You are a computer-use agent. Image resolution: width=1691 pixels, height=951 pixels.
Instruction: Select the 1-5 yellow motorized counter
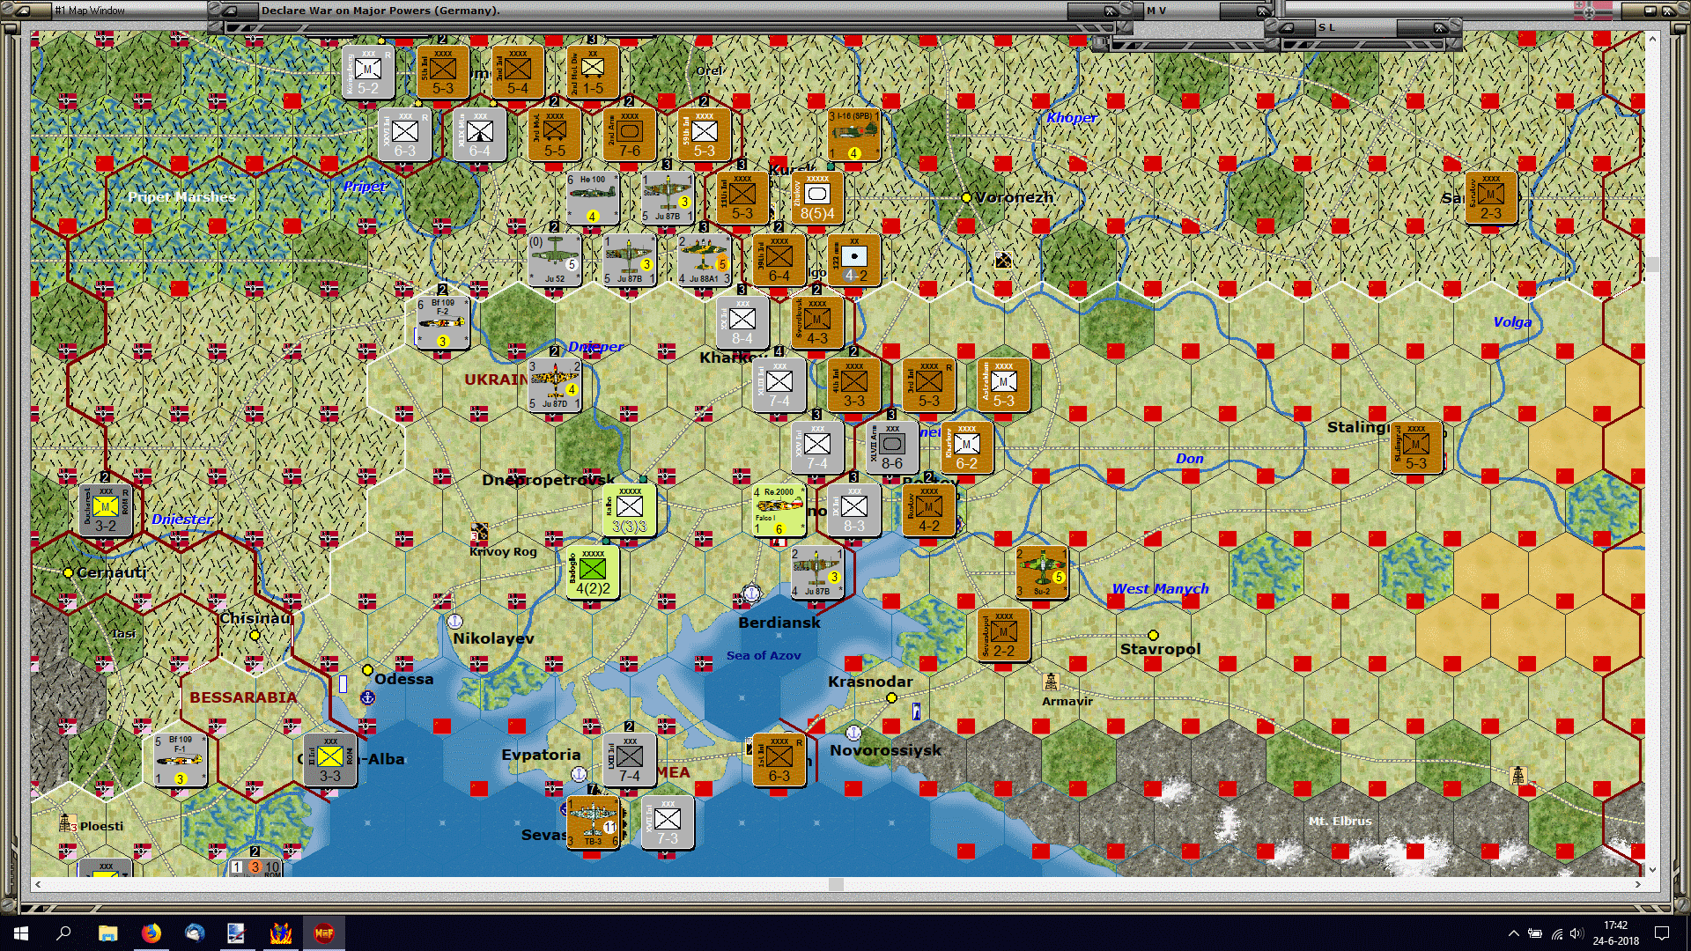593,72
